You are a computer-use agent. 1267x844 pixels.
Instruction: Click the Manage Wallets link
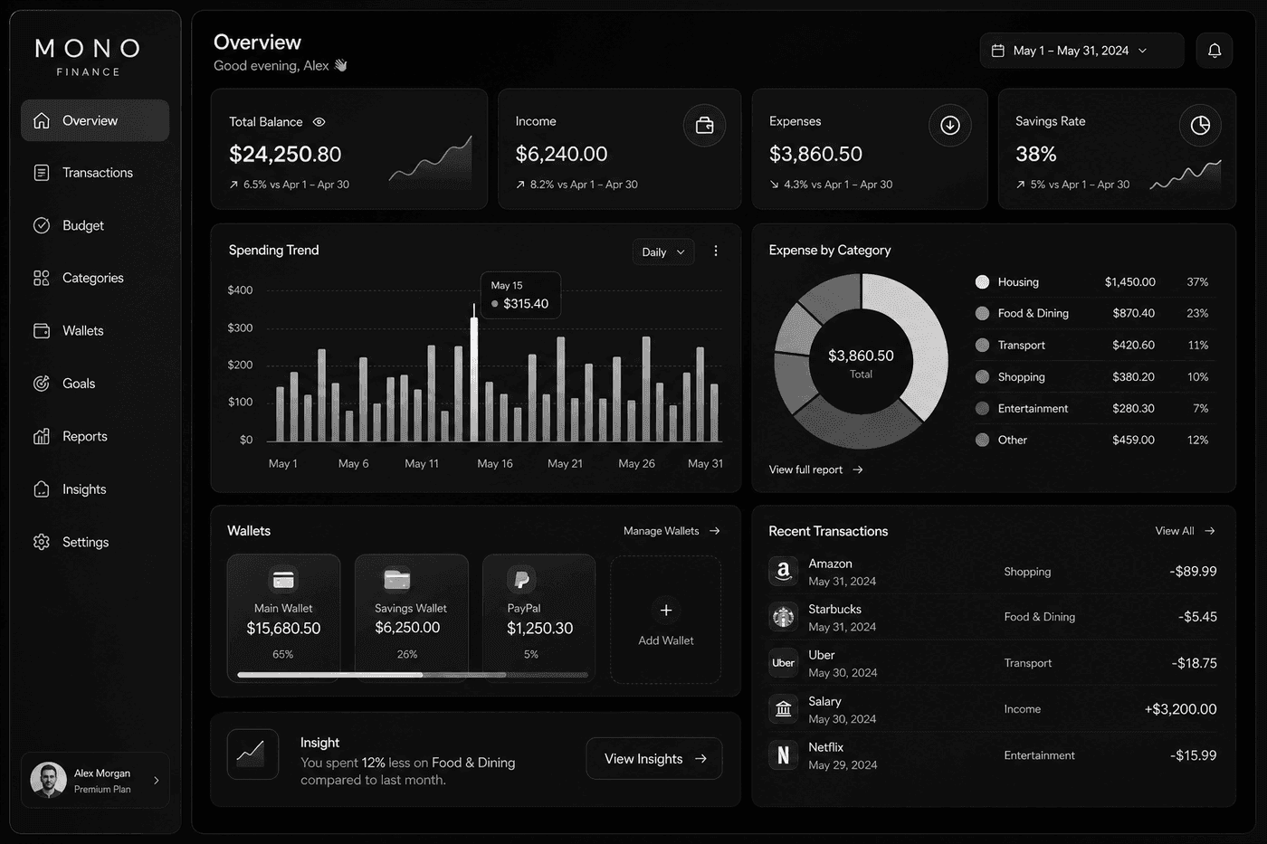pyautogui.click(x=672, y=531)
